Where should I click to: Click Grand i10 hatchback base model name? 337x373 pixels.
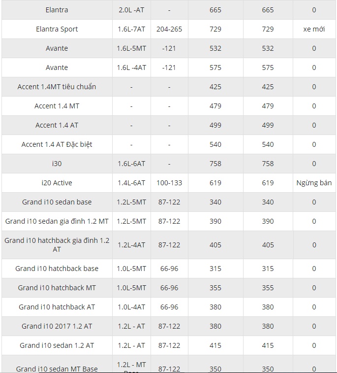[57, 269]
